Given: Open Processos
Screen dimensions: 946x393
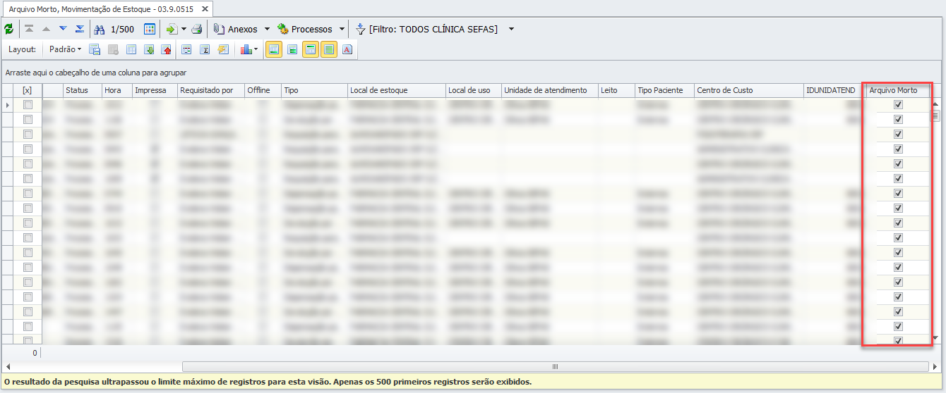Looking at the screenshot, I should (x=305, y=30).
